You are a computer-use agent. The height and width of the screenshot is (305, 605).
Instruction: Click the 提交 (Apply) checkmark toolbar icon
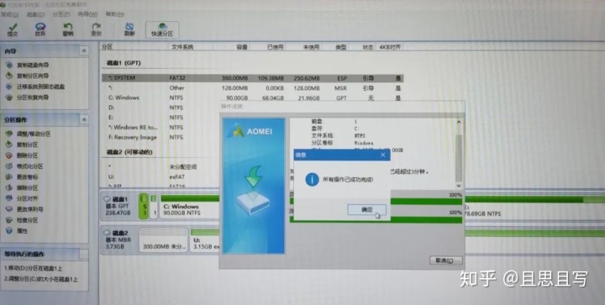[13, 29]
